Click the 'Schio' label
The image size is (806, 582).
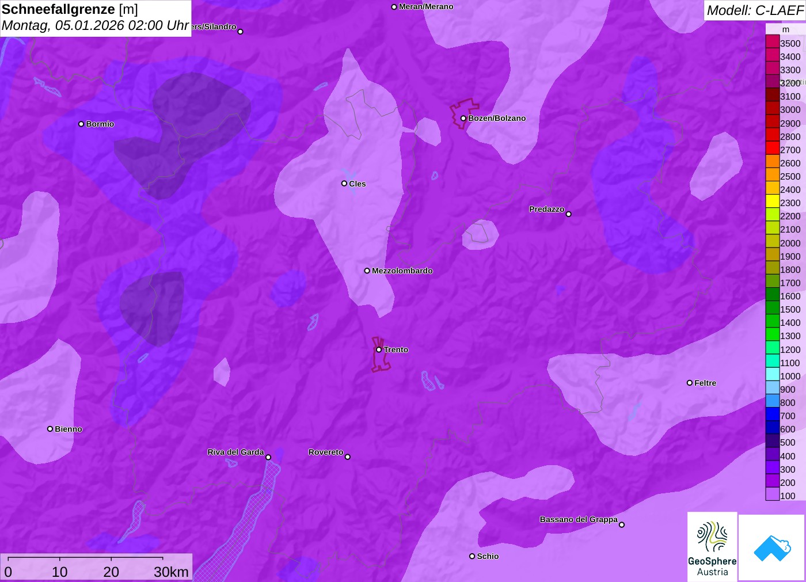pos(488,556)
